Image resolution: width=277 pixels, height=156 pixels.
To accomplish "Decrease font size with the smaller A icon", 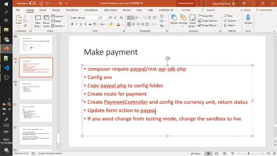I will point(116,17).
